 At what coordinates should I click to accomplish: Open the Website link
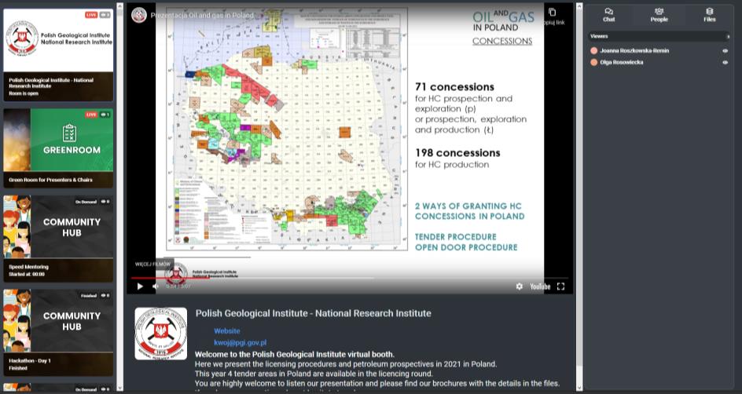(226, 330)
